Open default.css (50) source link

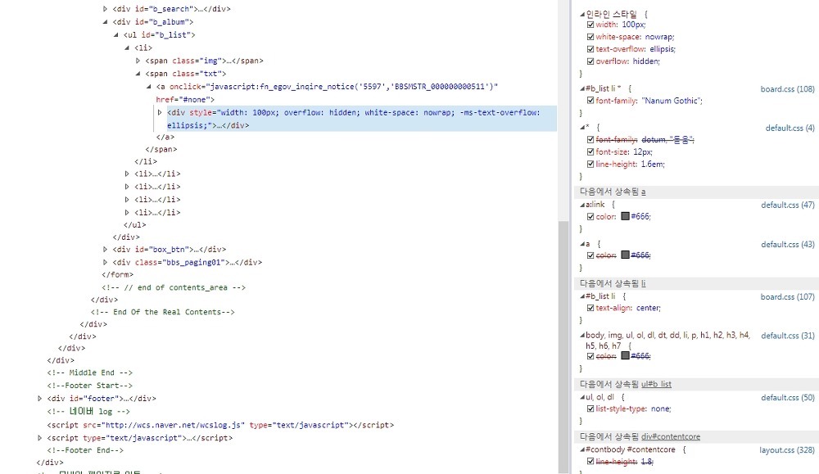point(788,398)
